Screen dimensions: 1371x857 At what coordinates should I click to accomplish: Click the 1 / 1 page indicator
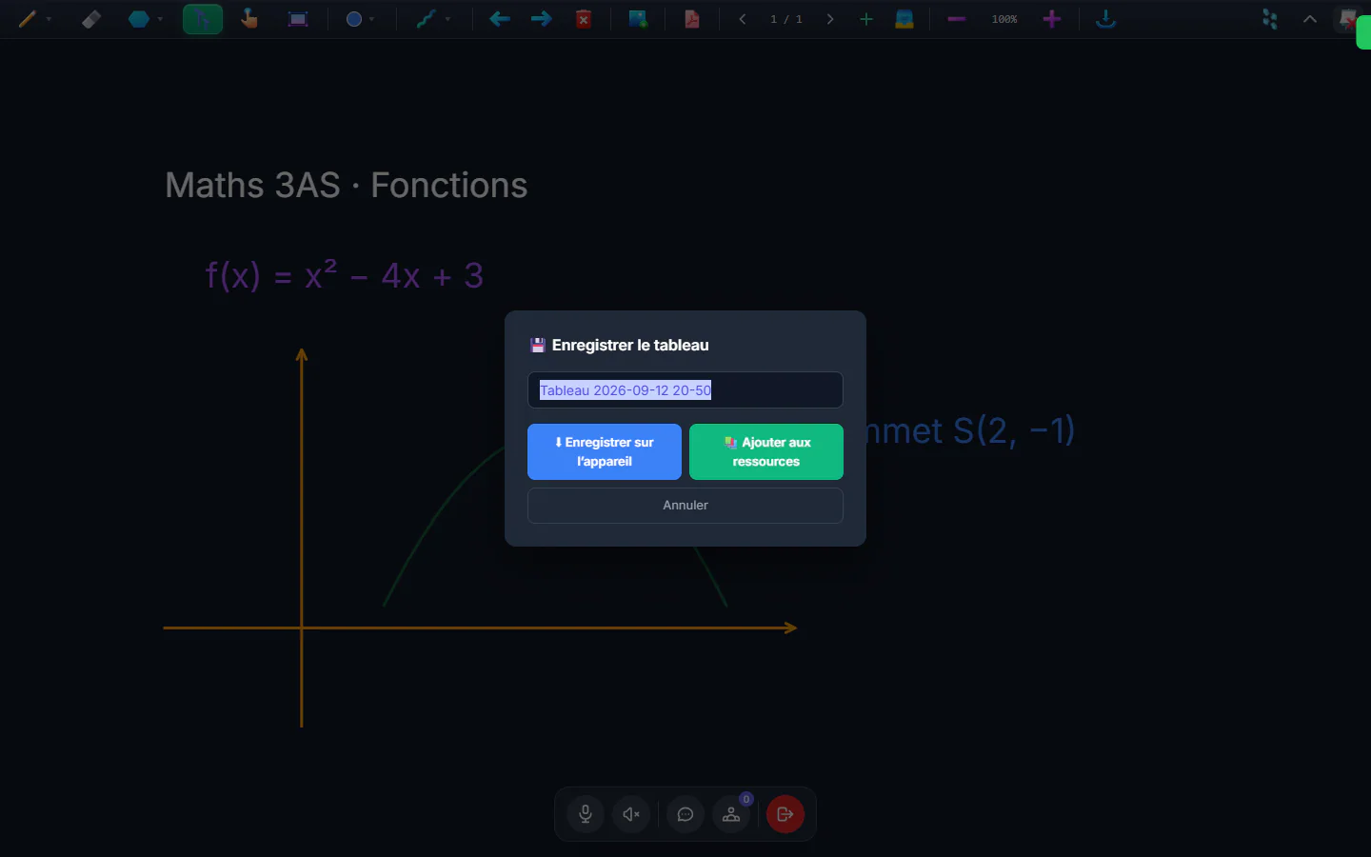(x=786, y=19)
